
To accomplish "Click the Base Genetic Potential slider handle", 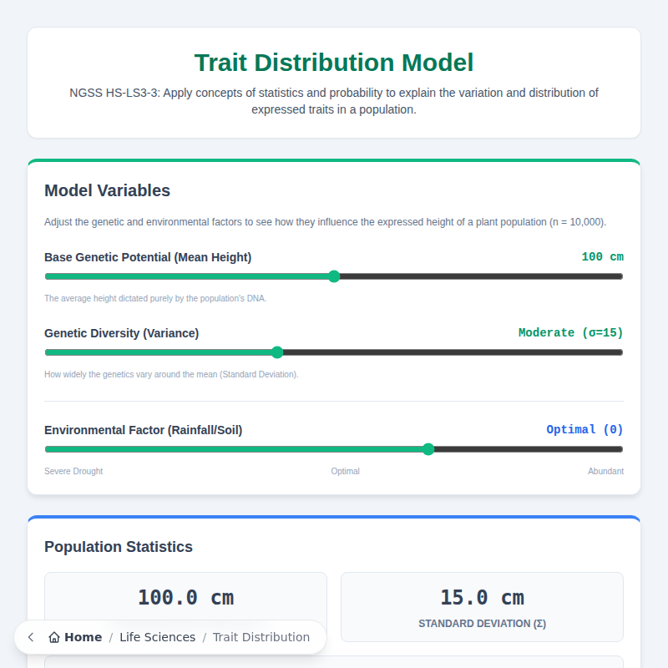I will [x=334, y=276].
